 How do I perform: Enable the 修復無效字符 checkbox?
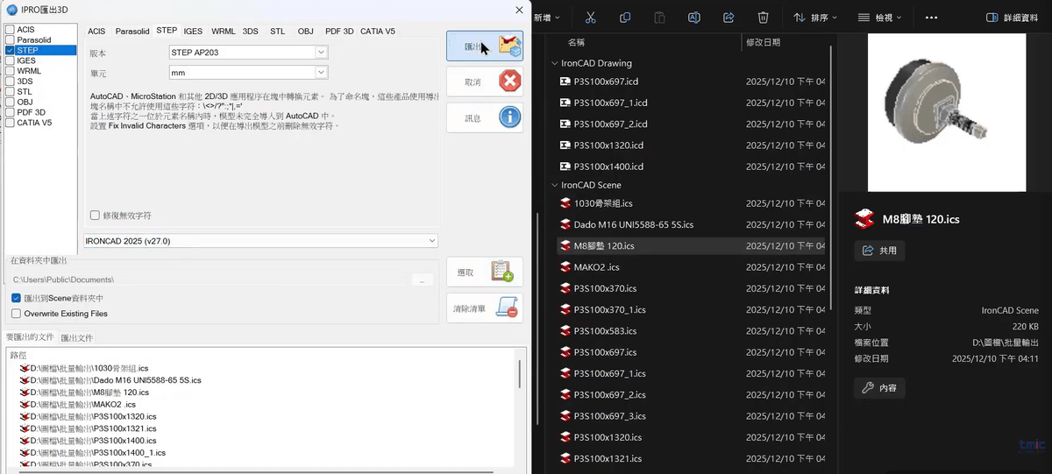(95, 216)
